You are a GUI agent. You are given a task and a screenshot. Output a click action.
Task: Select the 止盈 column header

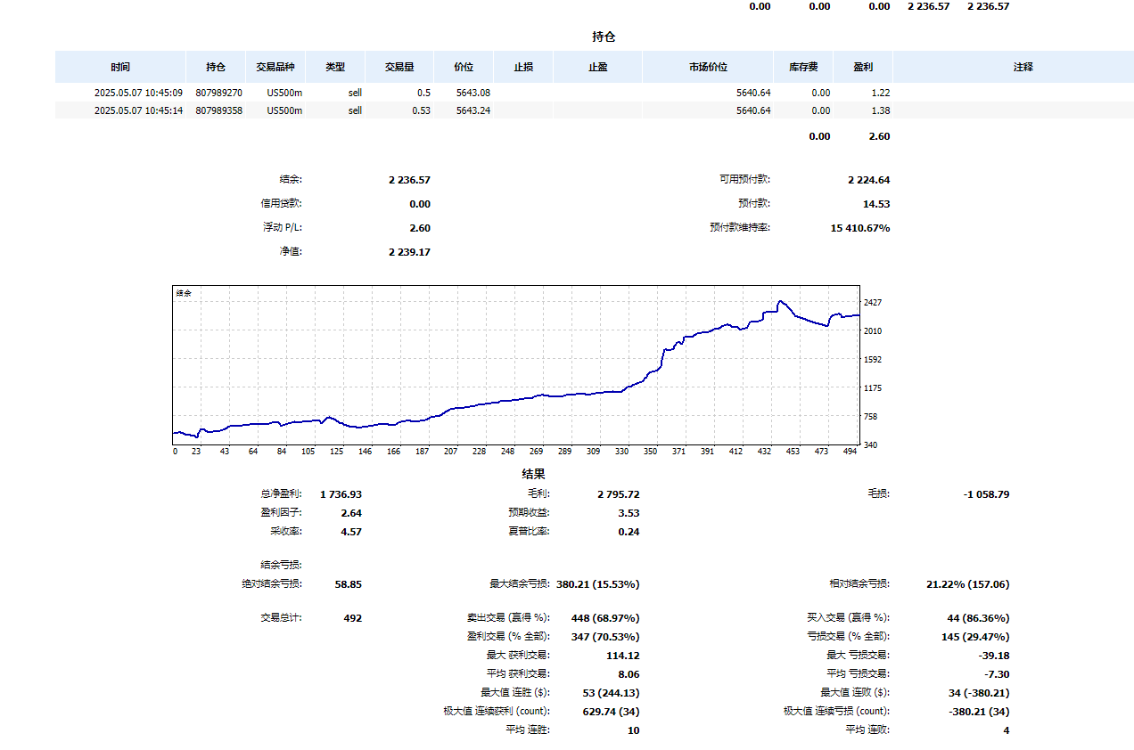tap(597, 67)
